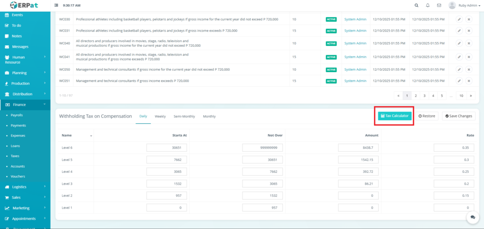Click the Save Changes button
Image resolution: width=484 pixels, height=229 pixels.
coord(458,116)
